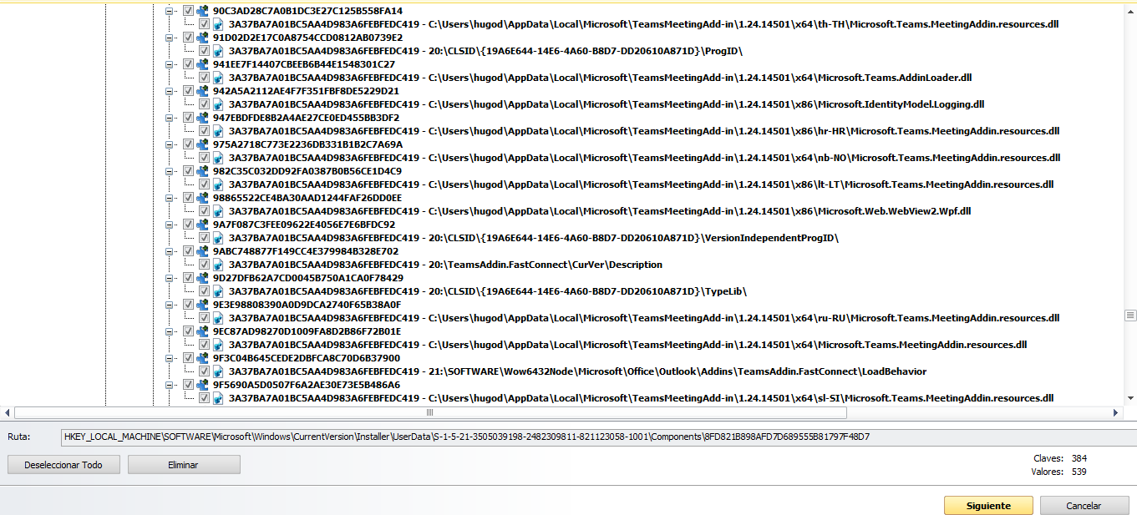Click the component icon for key 942A5A2112AE4F7F351FBF8DE5229D21
Viewport: 1137px width, 515px height.
point(202,91)
